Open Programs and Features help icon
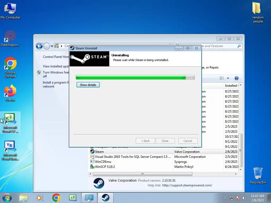The image size is (271, 203). [236, 78]
